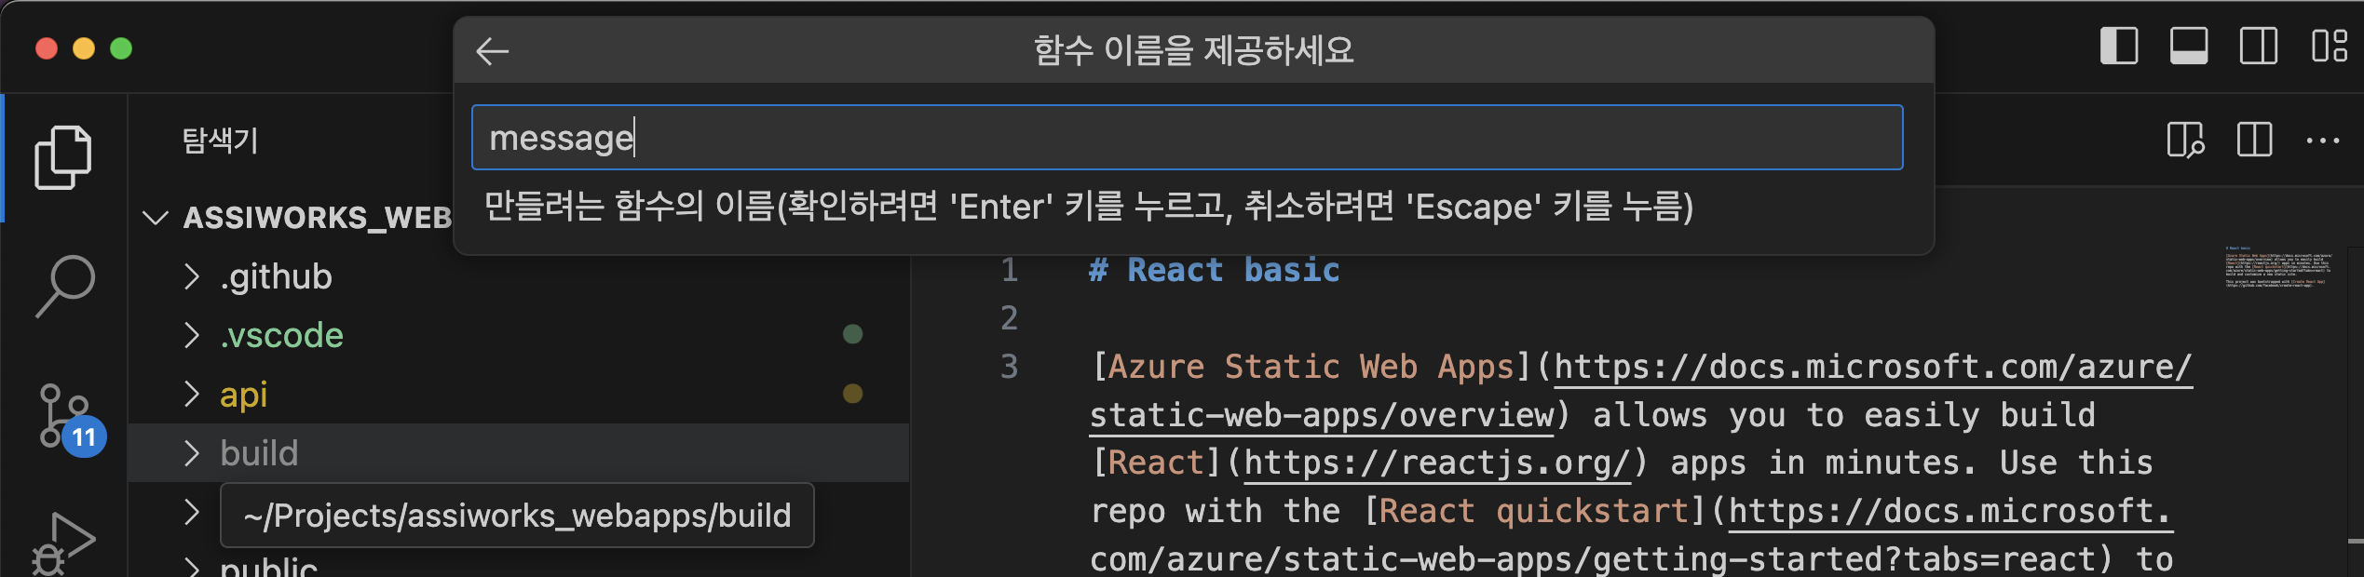The width and height of the screenshot is (2364, 577).
Task: Split the editor to the right
Action: click(x=2254, y=141)
